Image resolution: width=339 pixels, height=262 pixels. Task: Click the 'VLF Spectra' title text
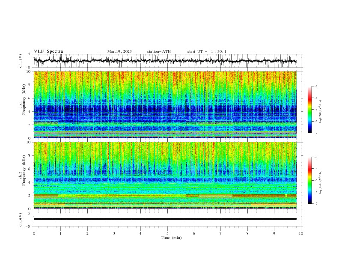(x=48, y=51)
